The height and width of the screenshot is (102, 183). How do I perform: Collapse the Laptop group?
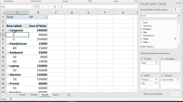click(8, 66)
